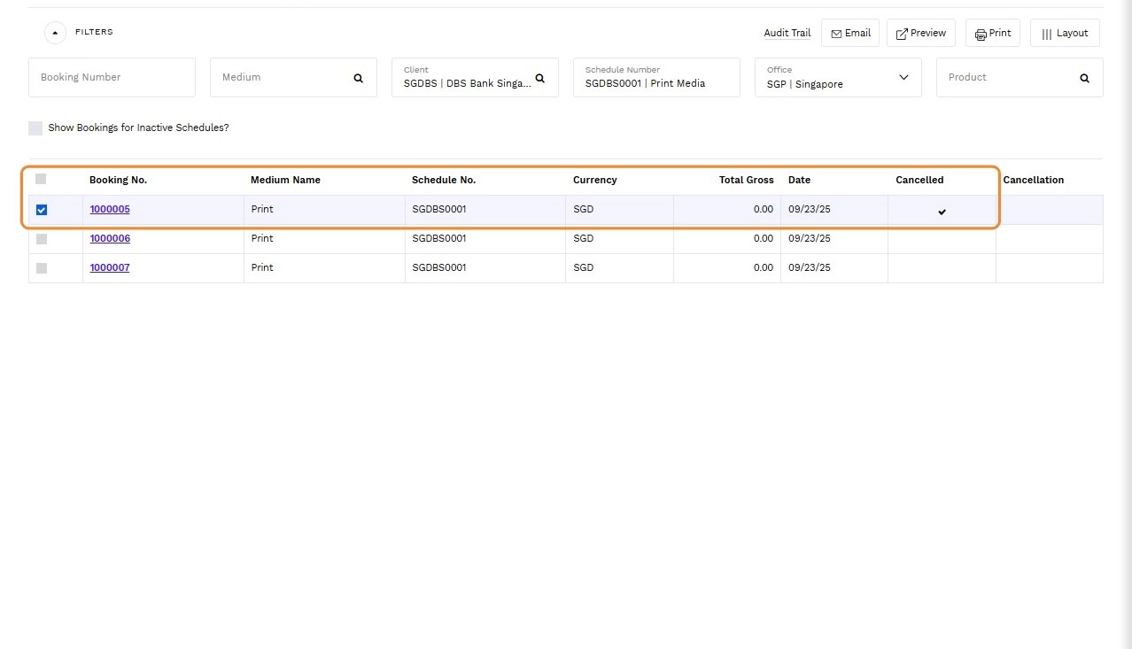This screenshot has width=1132, height=649.
Task: Click the Print button
Action: [x=992, y=33]
